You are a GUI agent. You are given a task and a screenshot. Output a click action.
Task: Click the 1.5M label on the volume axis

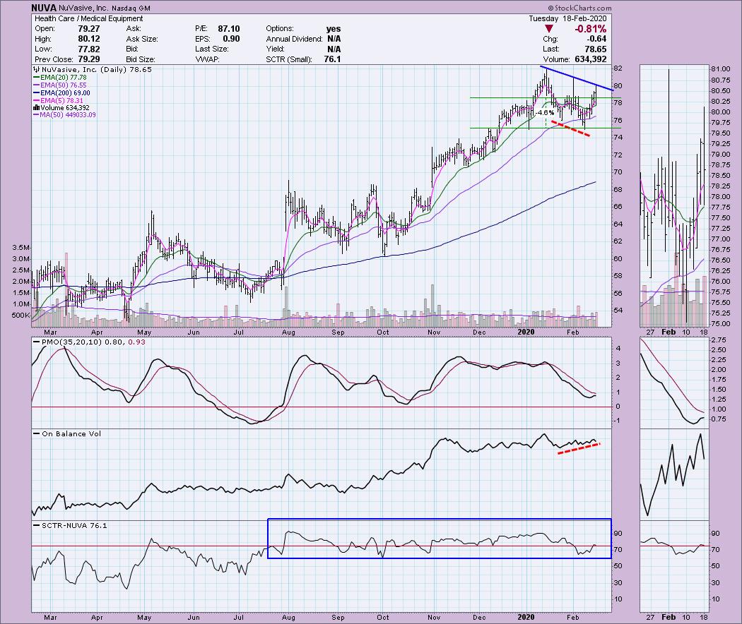[22, 293]
